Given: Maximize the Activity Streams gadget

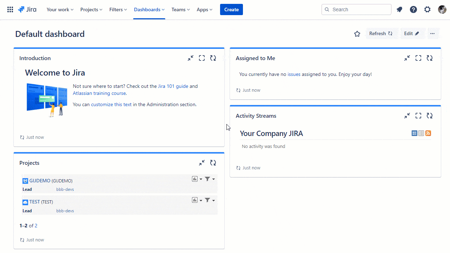Looking at the screenshot, I should coord(418,116).
